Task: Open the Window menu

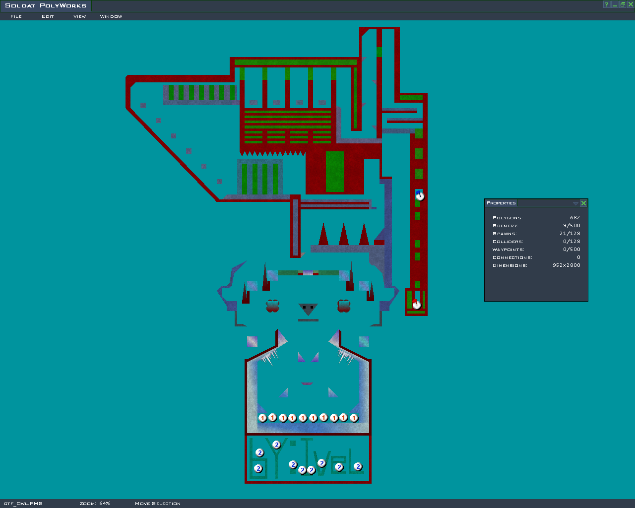Action: 111,16
